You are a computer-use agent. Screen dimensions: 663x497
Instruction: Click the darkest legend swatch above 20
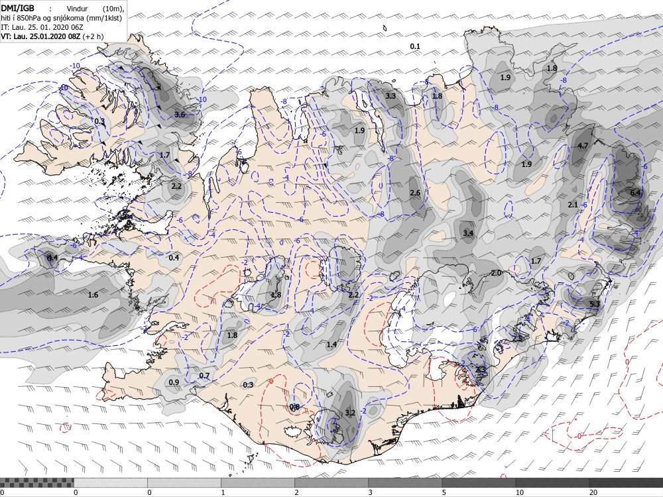pyautogui.click(x=626, y=482)
